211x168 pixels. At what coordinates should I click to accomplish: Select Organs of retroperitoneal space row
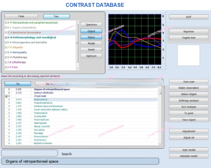tap(81, 89)
